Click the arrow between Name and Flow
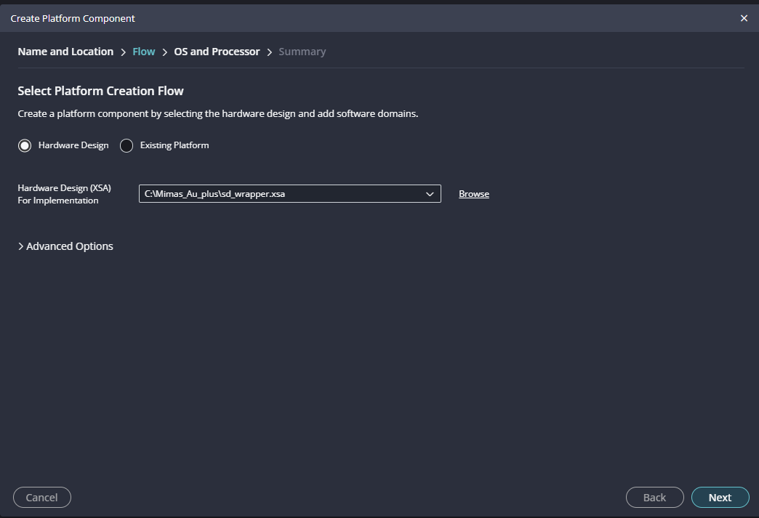This screenshot has height=518, width=759. click(123, 52)
